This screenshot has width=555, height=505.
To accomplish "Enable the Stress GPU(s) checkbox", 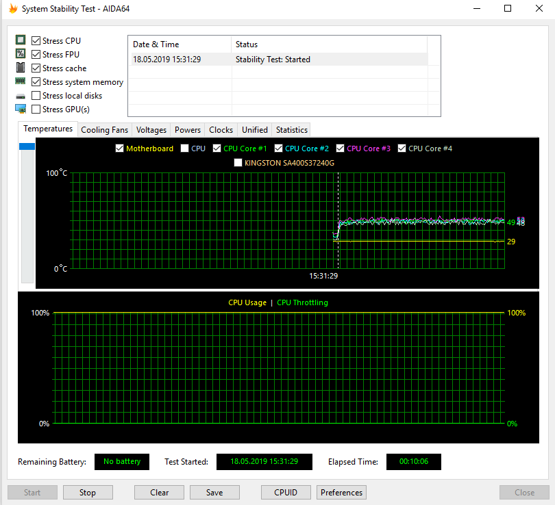I will 36,109.
